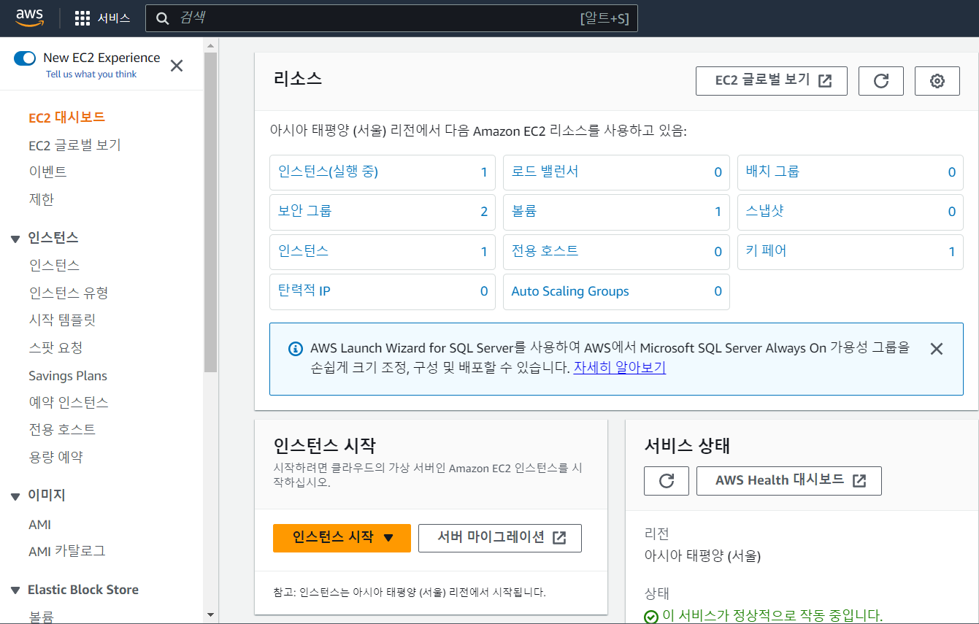979x624 pixels.
Task: Open 키 페어 resource card
Action: pyautogui.click(x=851, y=252)
